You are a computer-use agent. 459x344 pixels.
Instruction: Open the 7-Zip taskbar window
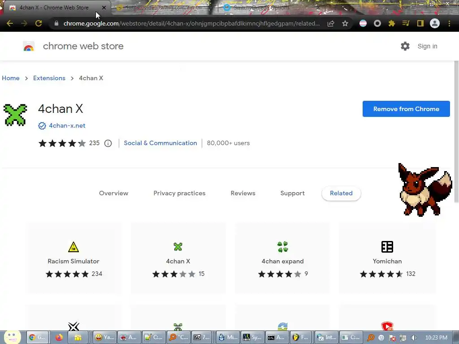(203, 337)
